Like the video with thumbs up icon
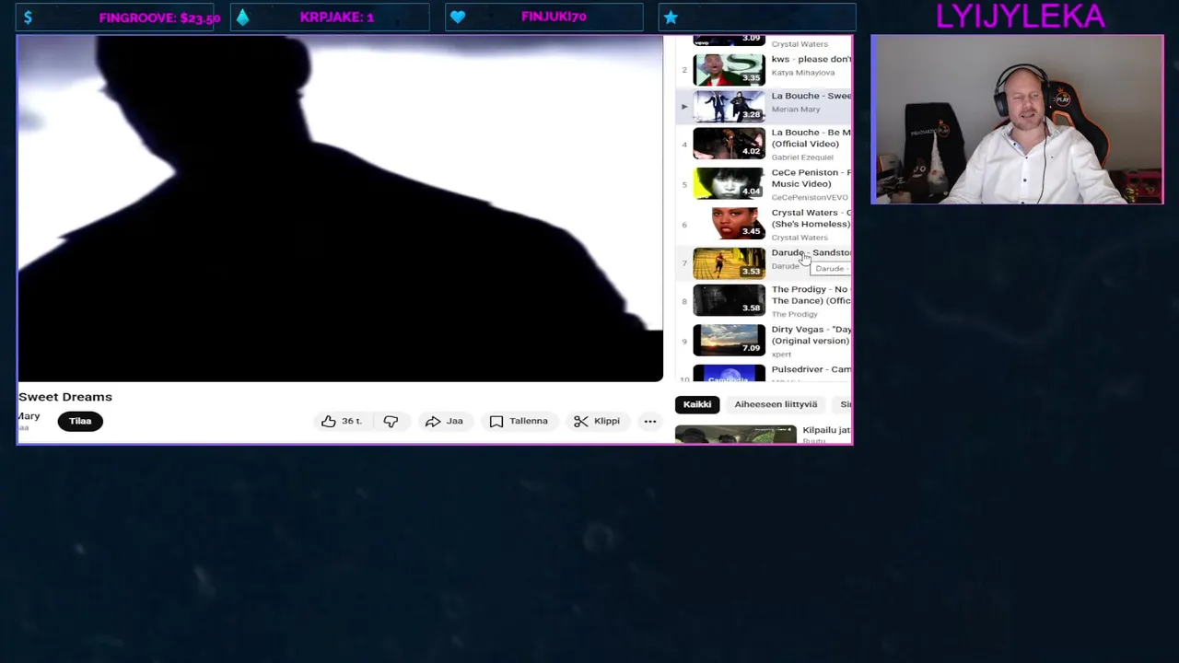The height and width of the screenshot is (663, 1179). [329, 421]
